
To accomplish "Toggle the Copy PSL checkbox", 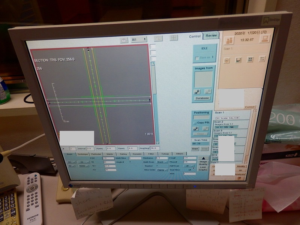I will (x=195, y=123).
